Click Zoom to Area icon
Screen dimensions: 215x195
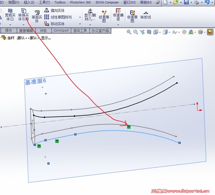[136, 32]
